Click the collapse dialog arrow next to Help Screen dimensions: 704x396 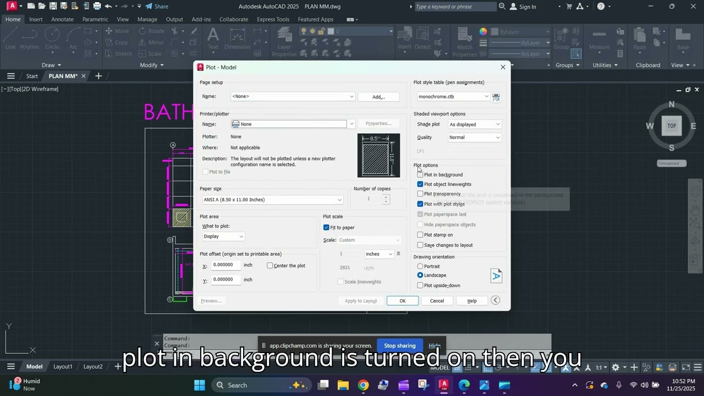[496, 300]
